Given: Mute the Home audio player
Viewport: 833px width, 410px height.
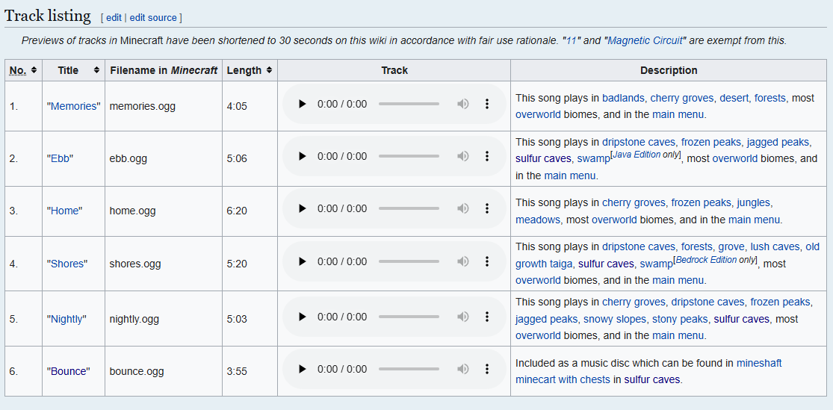Looking at the screenshot, I should (x=463, y=208).
